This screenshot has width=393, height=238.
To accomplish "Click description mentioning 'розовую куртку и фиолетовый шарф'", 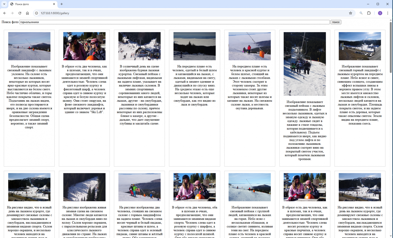I will coord(84,89).
